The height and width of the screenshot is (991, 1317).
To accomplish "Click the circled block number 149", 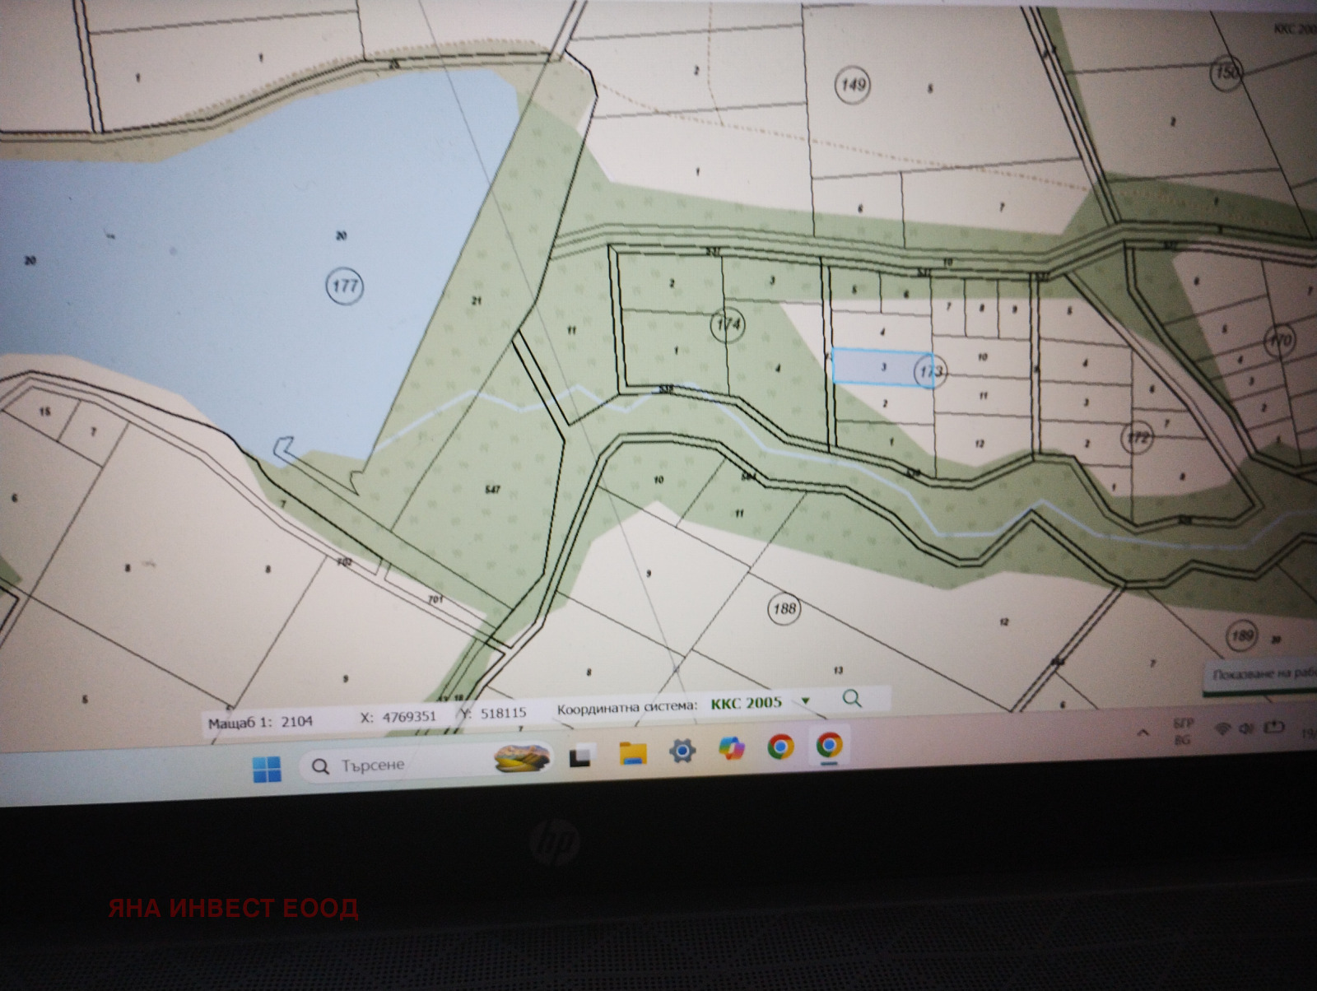I will (853, 84).
